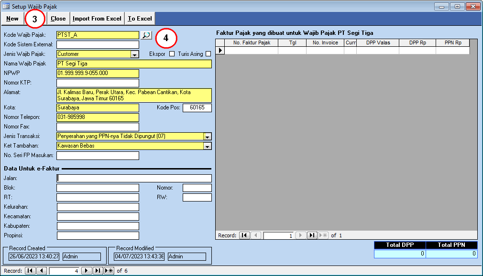The width and height of the screenshot is (483, 276).
Task: Enable the Turis Asing checkbox
Action: pos(208,54)
